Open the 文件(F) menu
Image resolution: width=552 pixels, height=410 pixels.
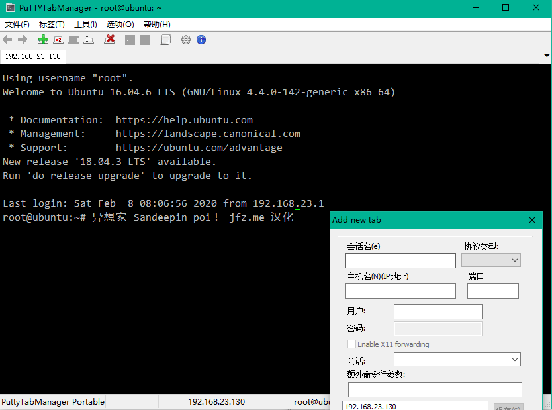pyautogui.click(x=17, y=25)
